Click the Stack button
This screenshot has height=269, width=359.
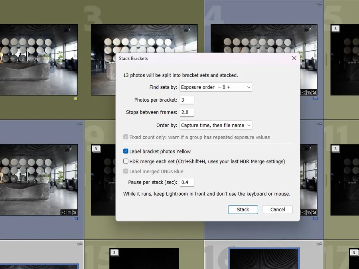[243, 210]
